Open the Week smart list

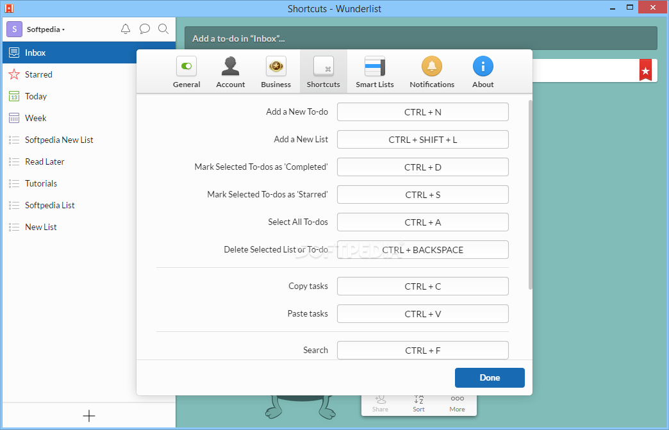[x=70, y=118]
